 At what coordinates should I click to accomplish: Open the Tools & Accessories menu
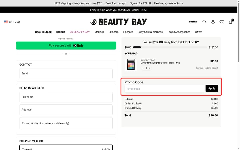click(x=179, y=32)
